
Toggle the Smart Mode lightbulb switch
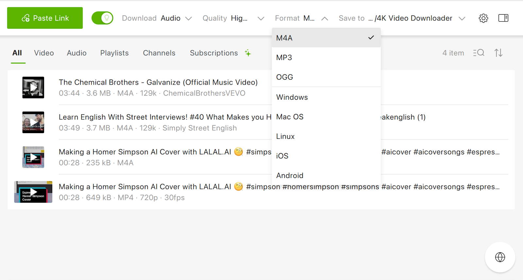(102, 18)
